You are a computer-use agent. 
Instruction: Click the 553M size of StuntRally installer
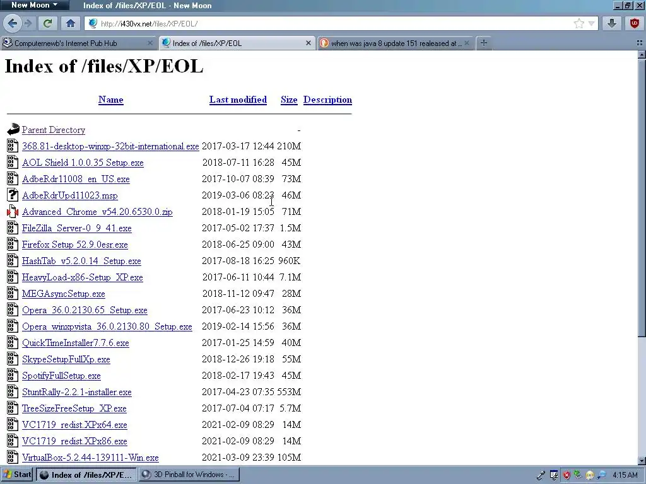(x=289, y=392)
